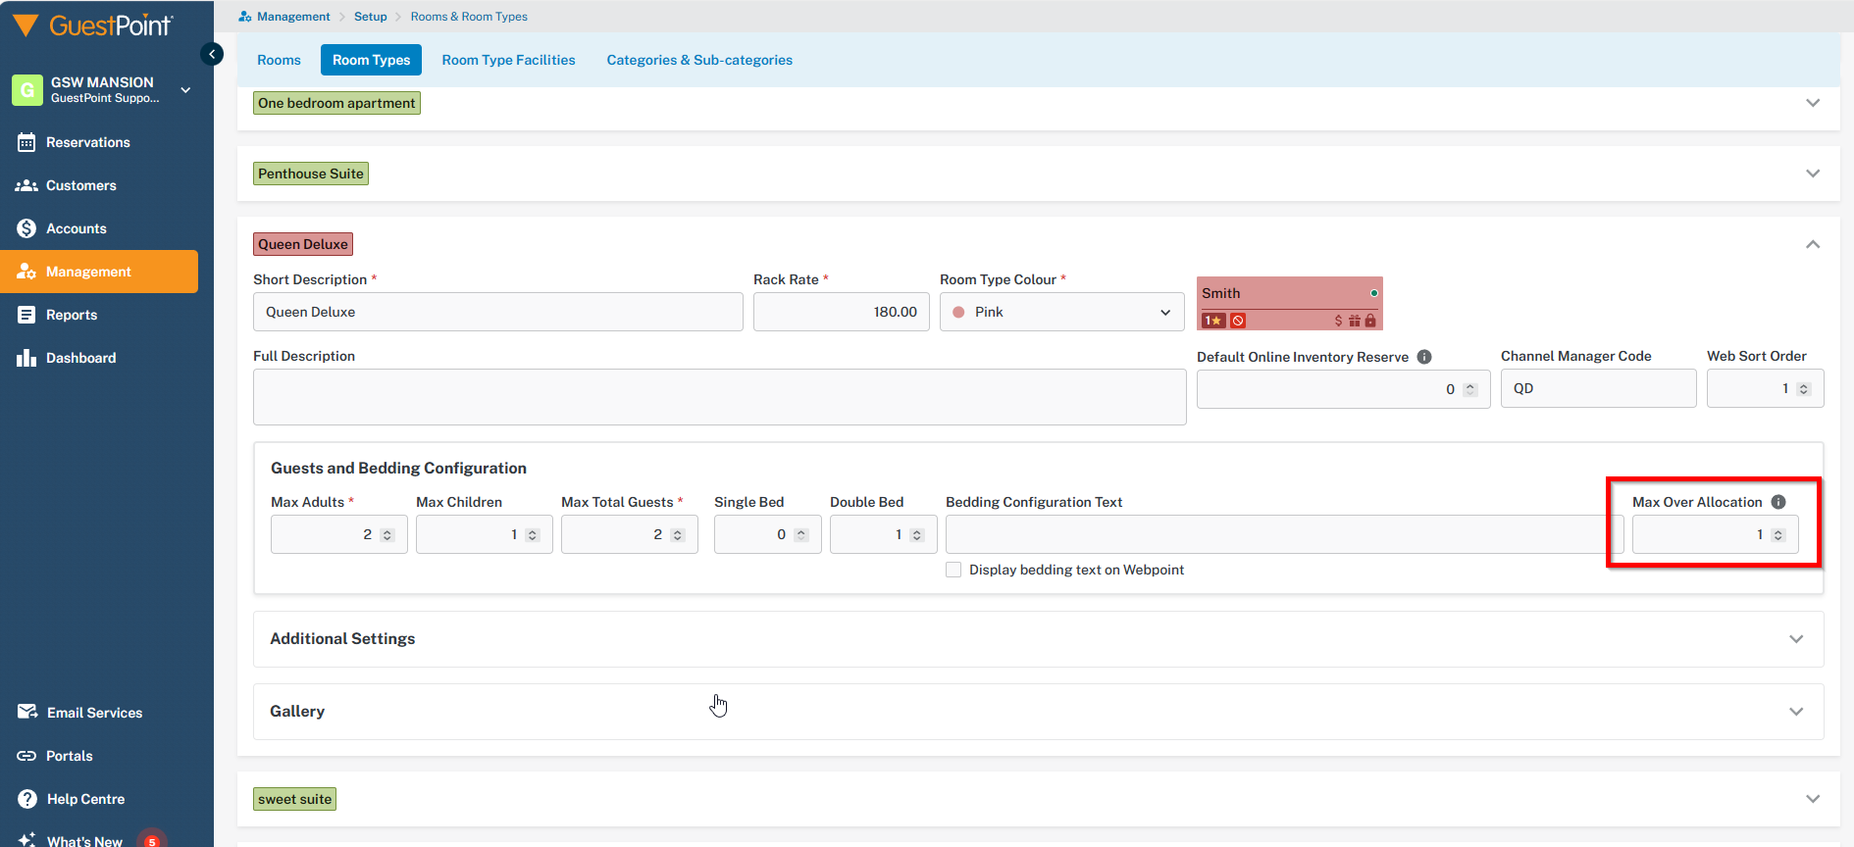Screen dimensions: 1854x847
Task: Expand the One bedroom apartment panel
Action: click(x=1813, y=103)
